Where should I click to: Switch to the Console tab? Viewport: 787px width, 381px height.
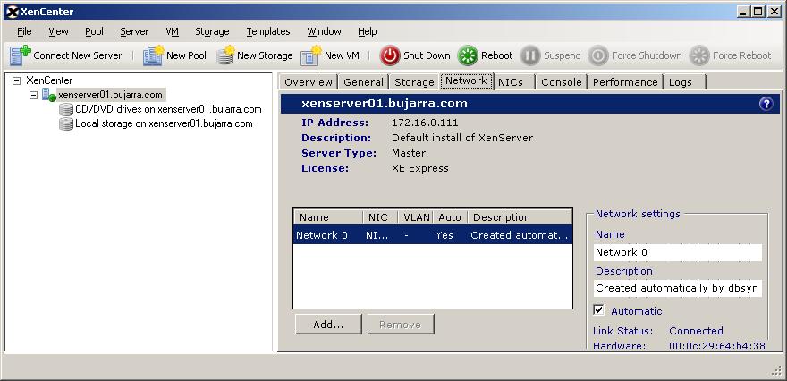point(561,82)
